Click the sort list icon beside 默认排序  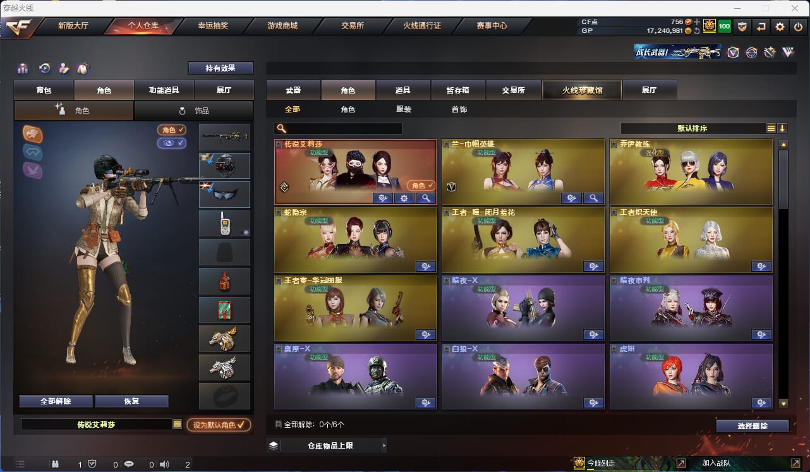point(771,128)
